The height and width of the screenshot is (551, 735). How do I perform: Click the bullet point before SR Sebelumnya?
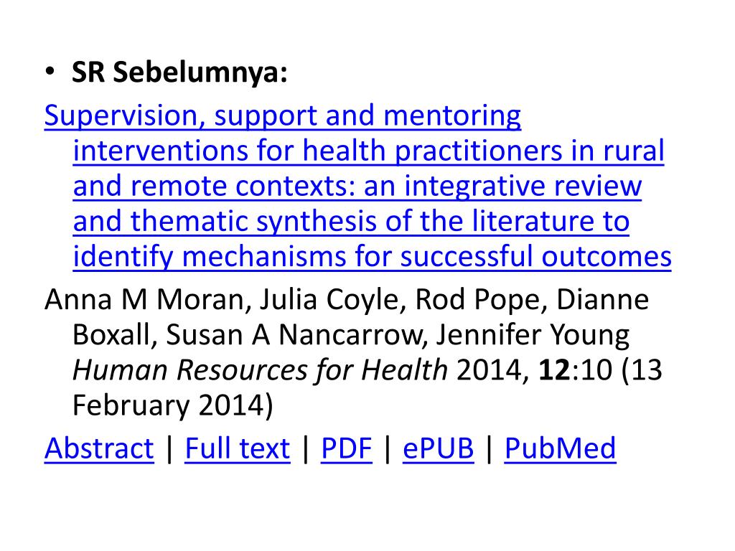click(50, 72)
